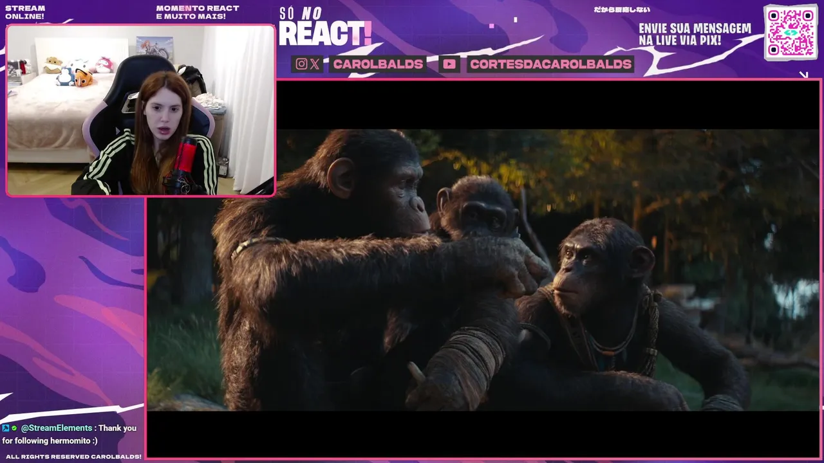Click the movie video in the main frame
Screen dimensions: 824x463
coord(483,270)
